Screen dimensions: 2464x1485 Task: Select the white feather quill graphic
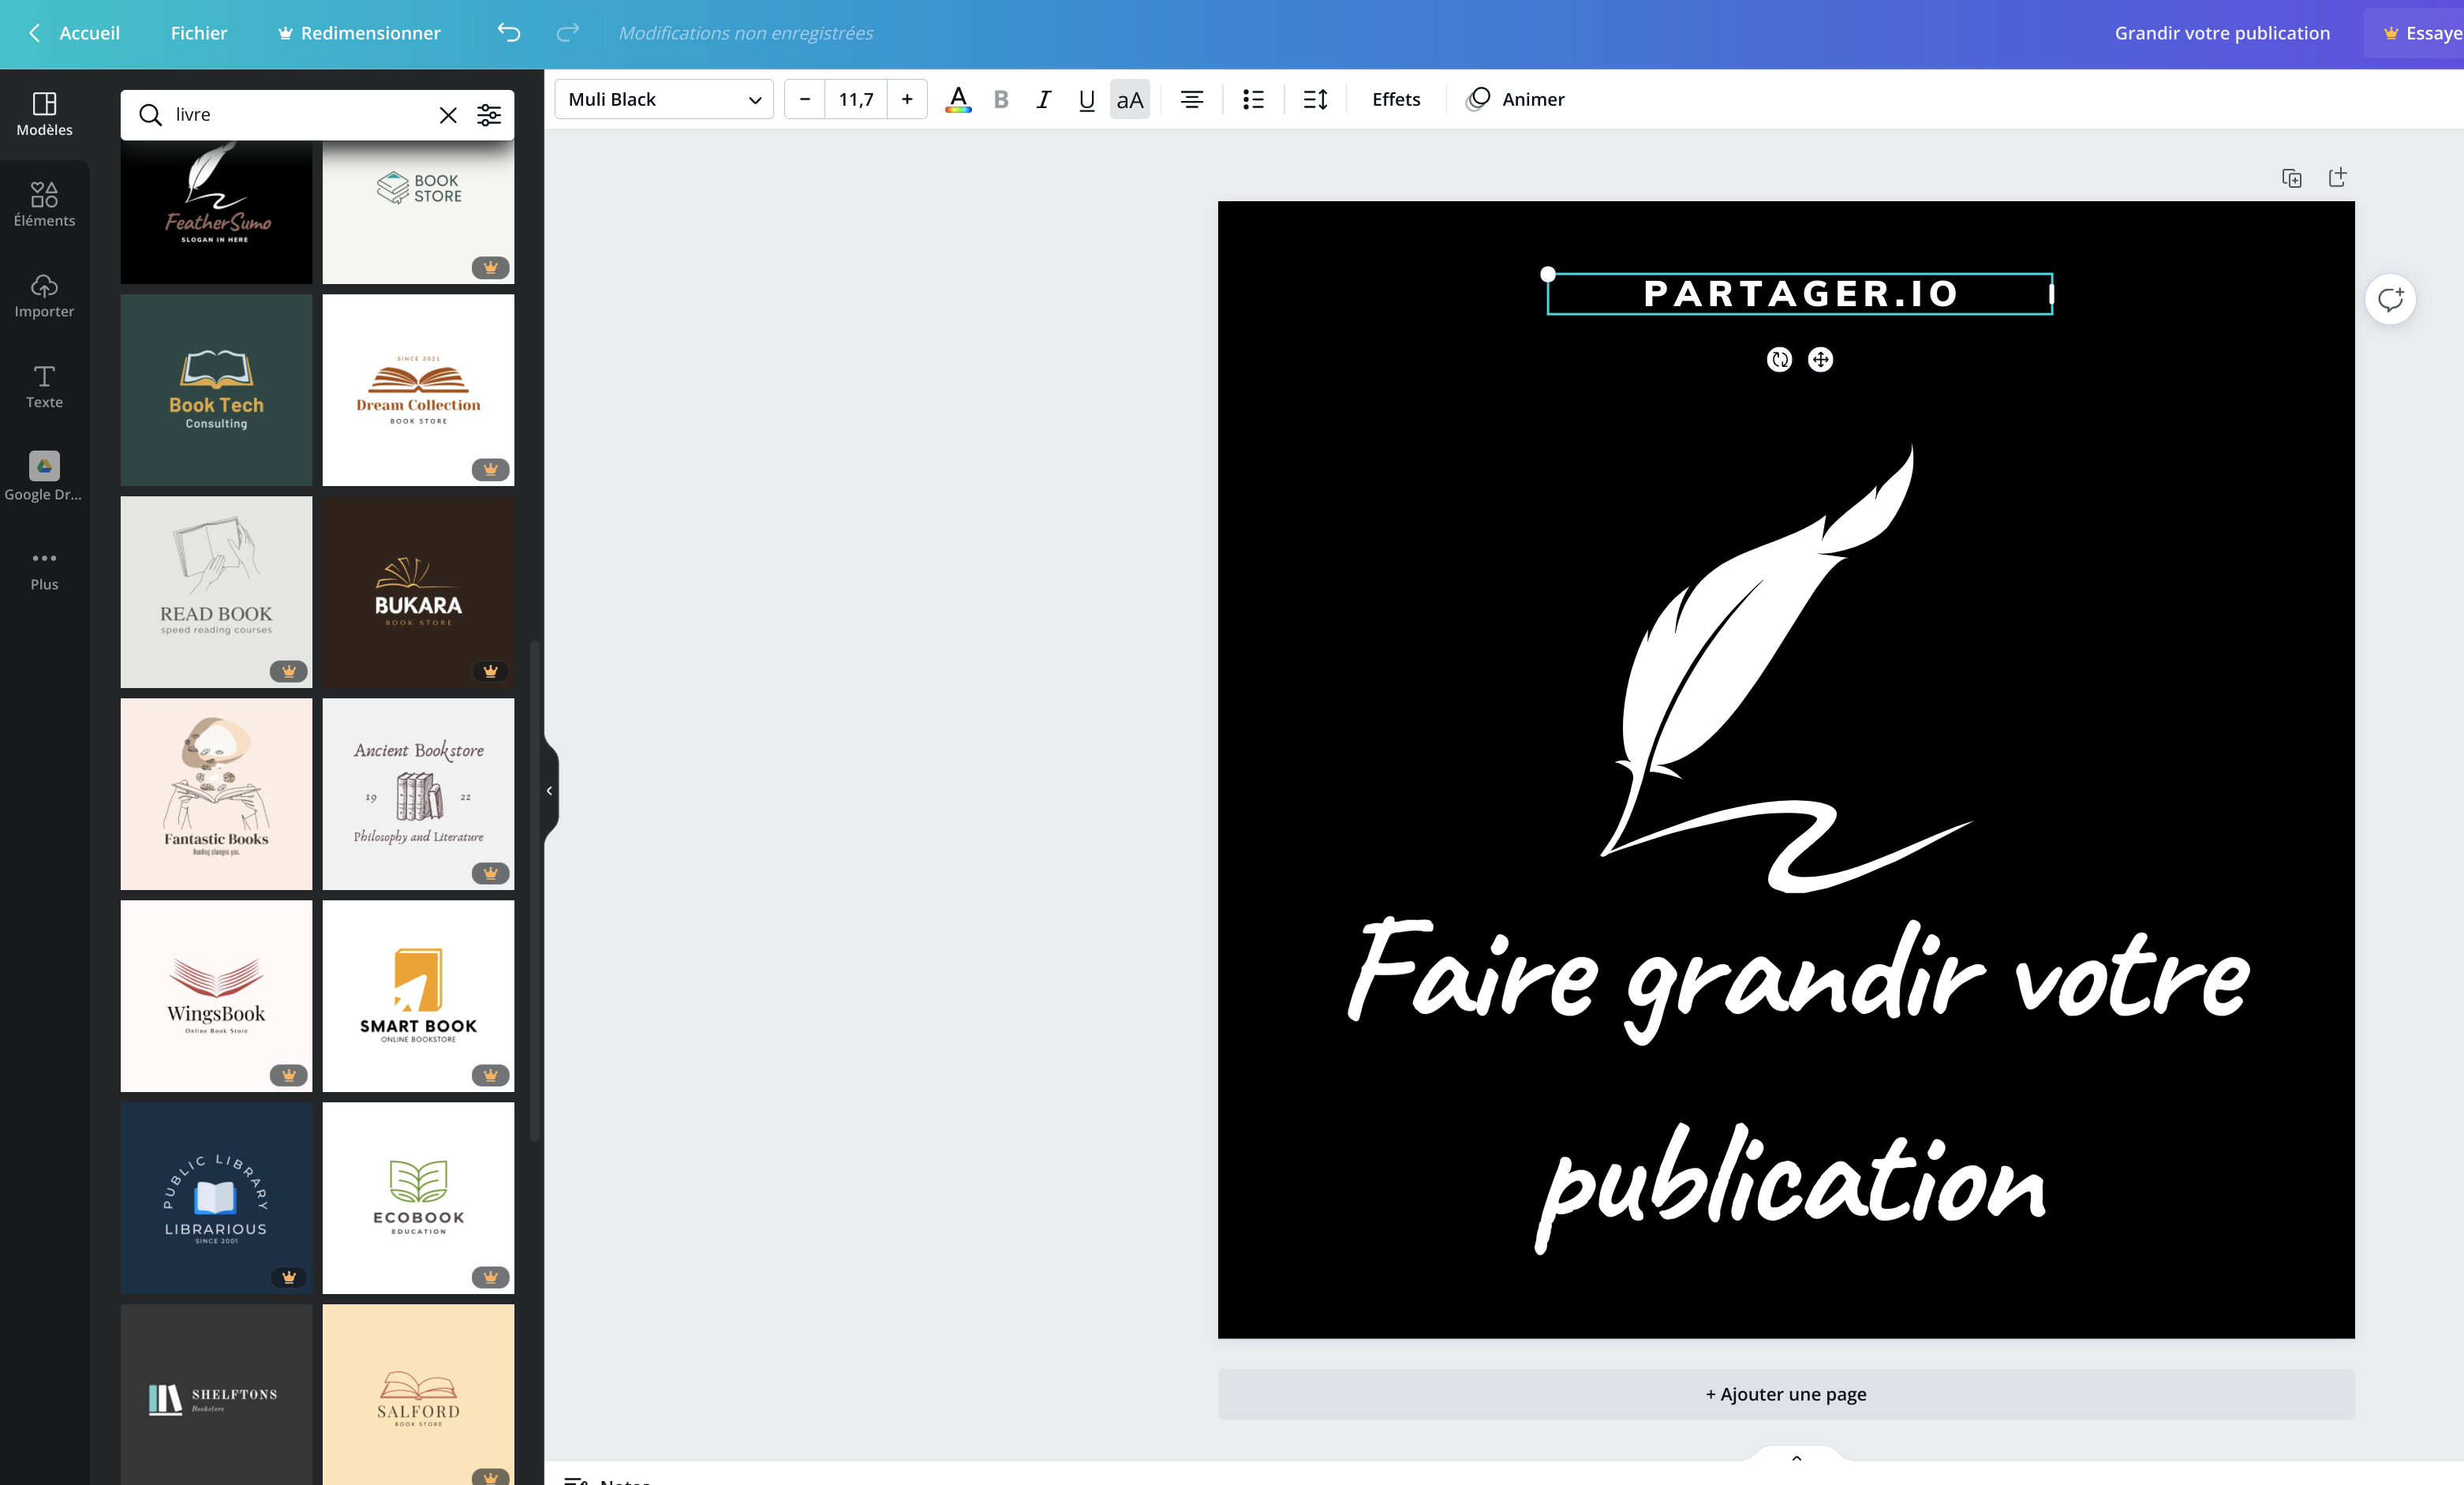pos(1786,670)
